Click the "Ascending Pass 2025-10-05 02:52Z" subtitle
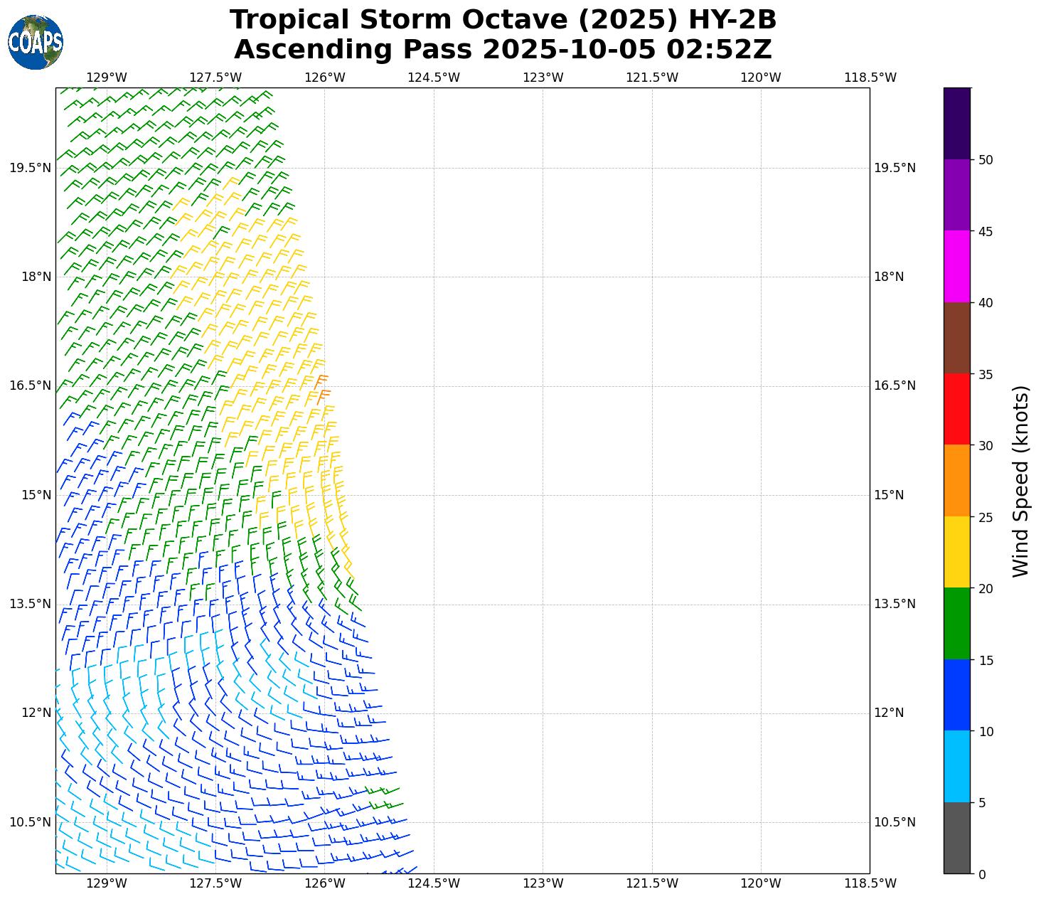The height and width of the screenshot is (899, 1041). [503, 50]
